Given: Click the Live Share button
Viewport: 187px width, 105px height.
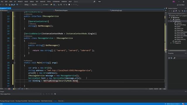Looking at the screenshot, I should click(x=181, y=5).
